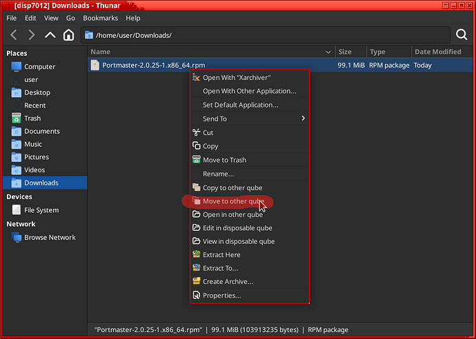Screen dimensions: 476x339
Task: Click the back navigation arrow
Action: click(13, 35)
